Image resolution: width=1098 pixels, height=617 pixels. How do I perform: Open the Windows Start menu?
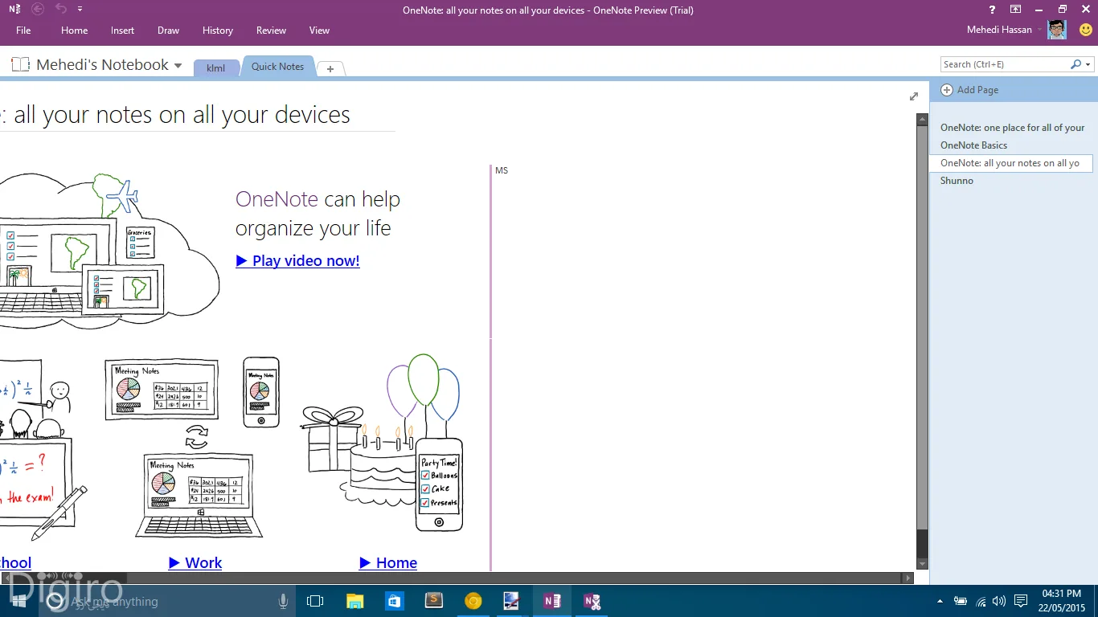click(18, 601)
